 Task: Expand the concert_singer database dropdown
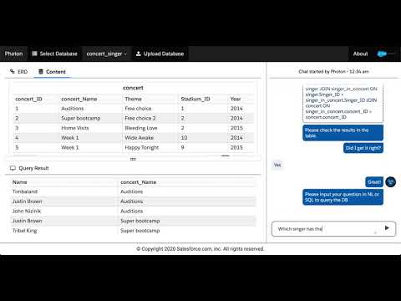click(107, 54)
